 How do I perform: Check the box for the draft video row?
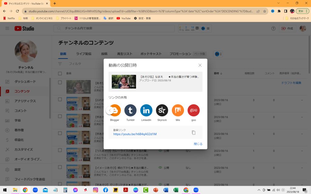pyautogui.click(x=60, y=82)
